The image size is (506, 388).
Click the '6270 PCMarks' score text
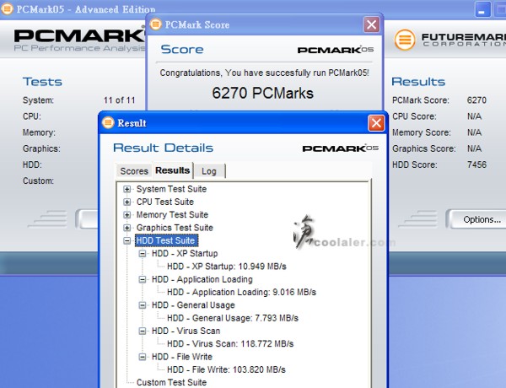click(x=262, y=94)
